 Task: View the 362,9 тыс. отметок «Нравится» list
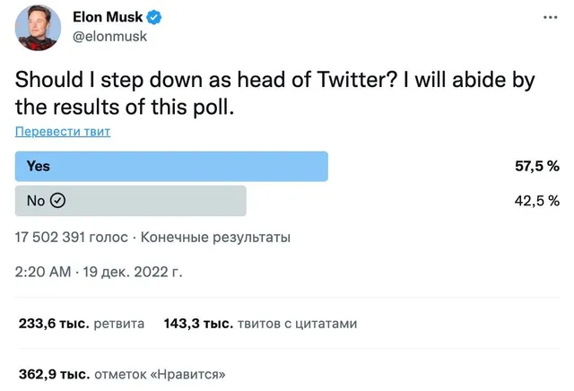pyautogui.click(x=122, y=374)
